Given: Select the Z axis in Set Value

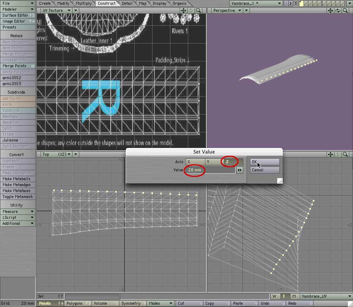Looking at the screenshot, I should coord(234,162).
